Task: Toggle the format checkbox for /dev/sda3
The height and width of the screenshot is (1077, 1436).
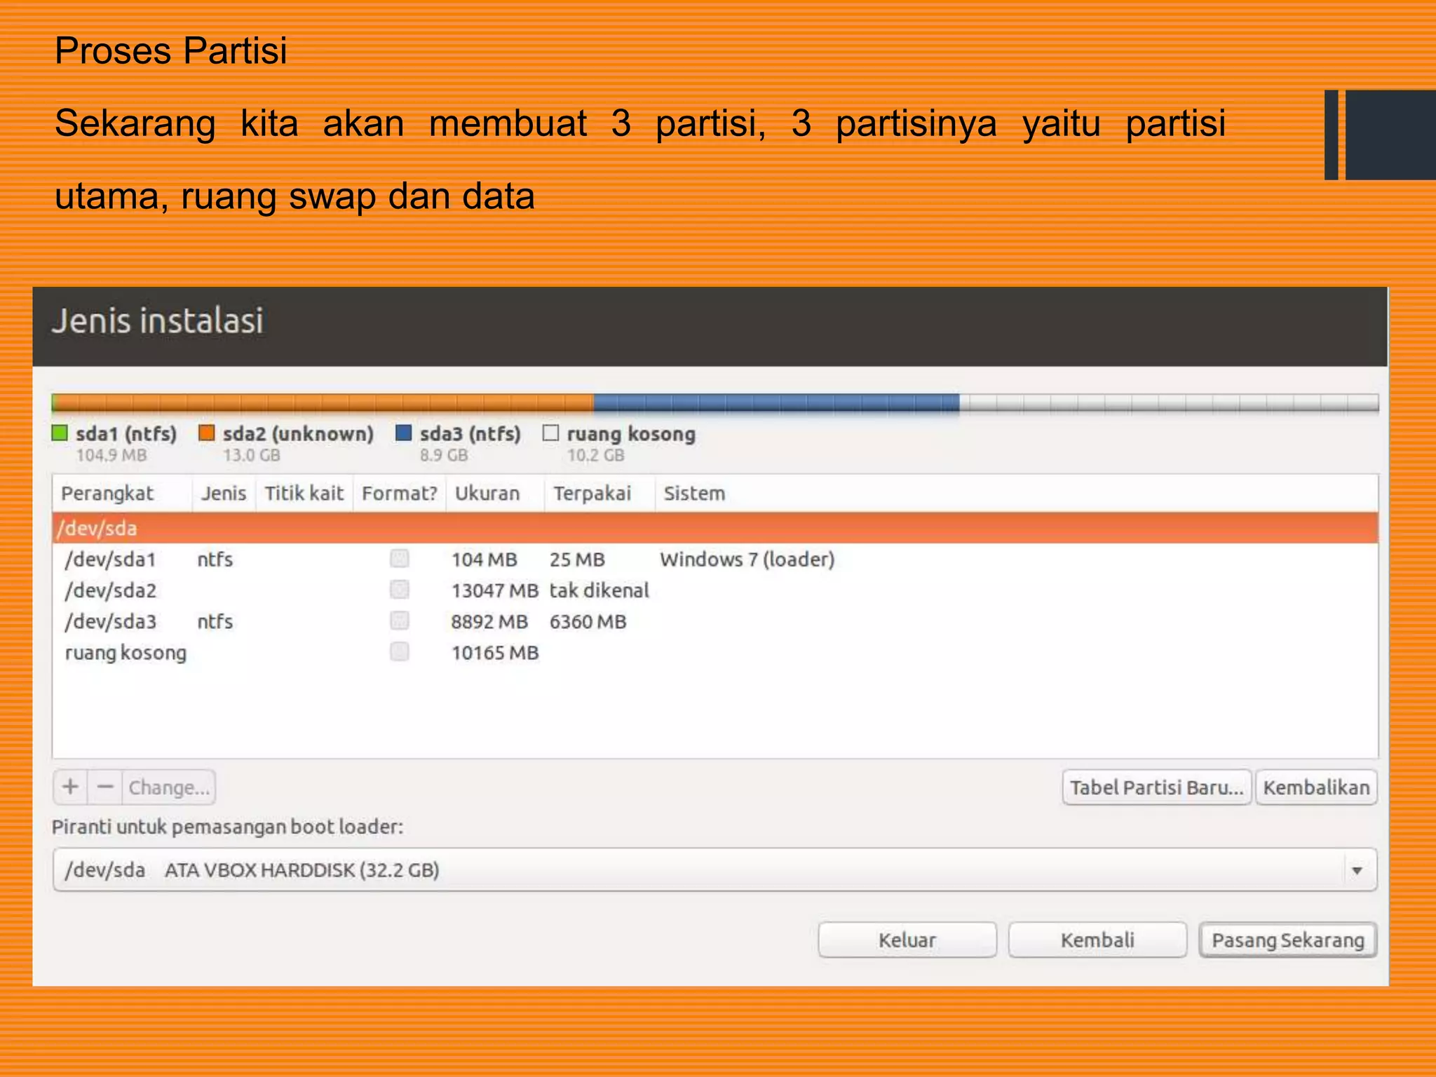Action: click(x=400, y=621)
